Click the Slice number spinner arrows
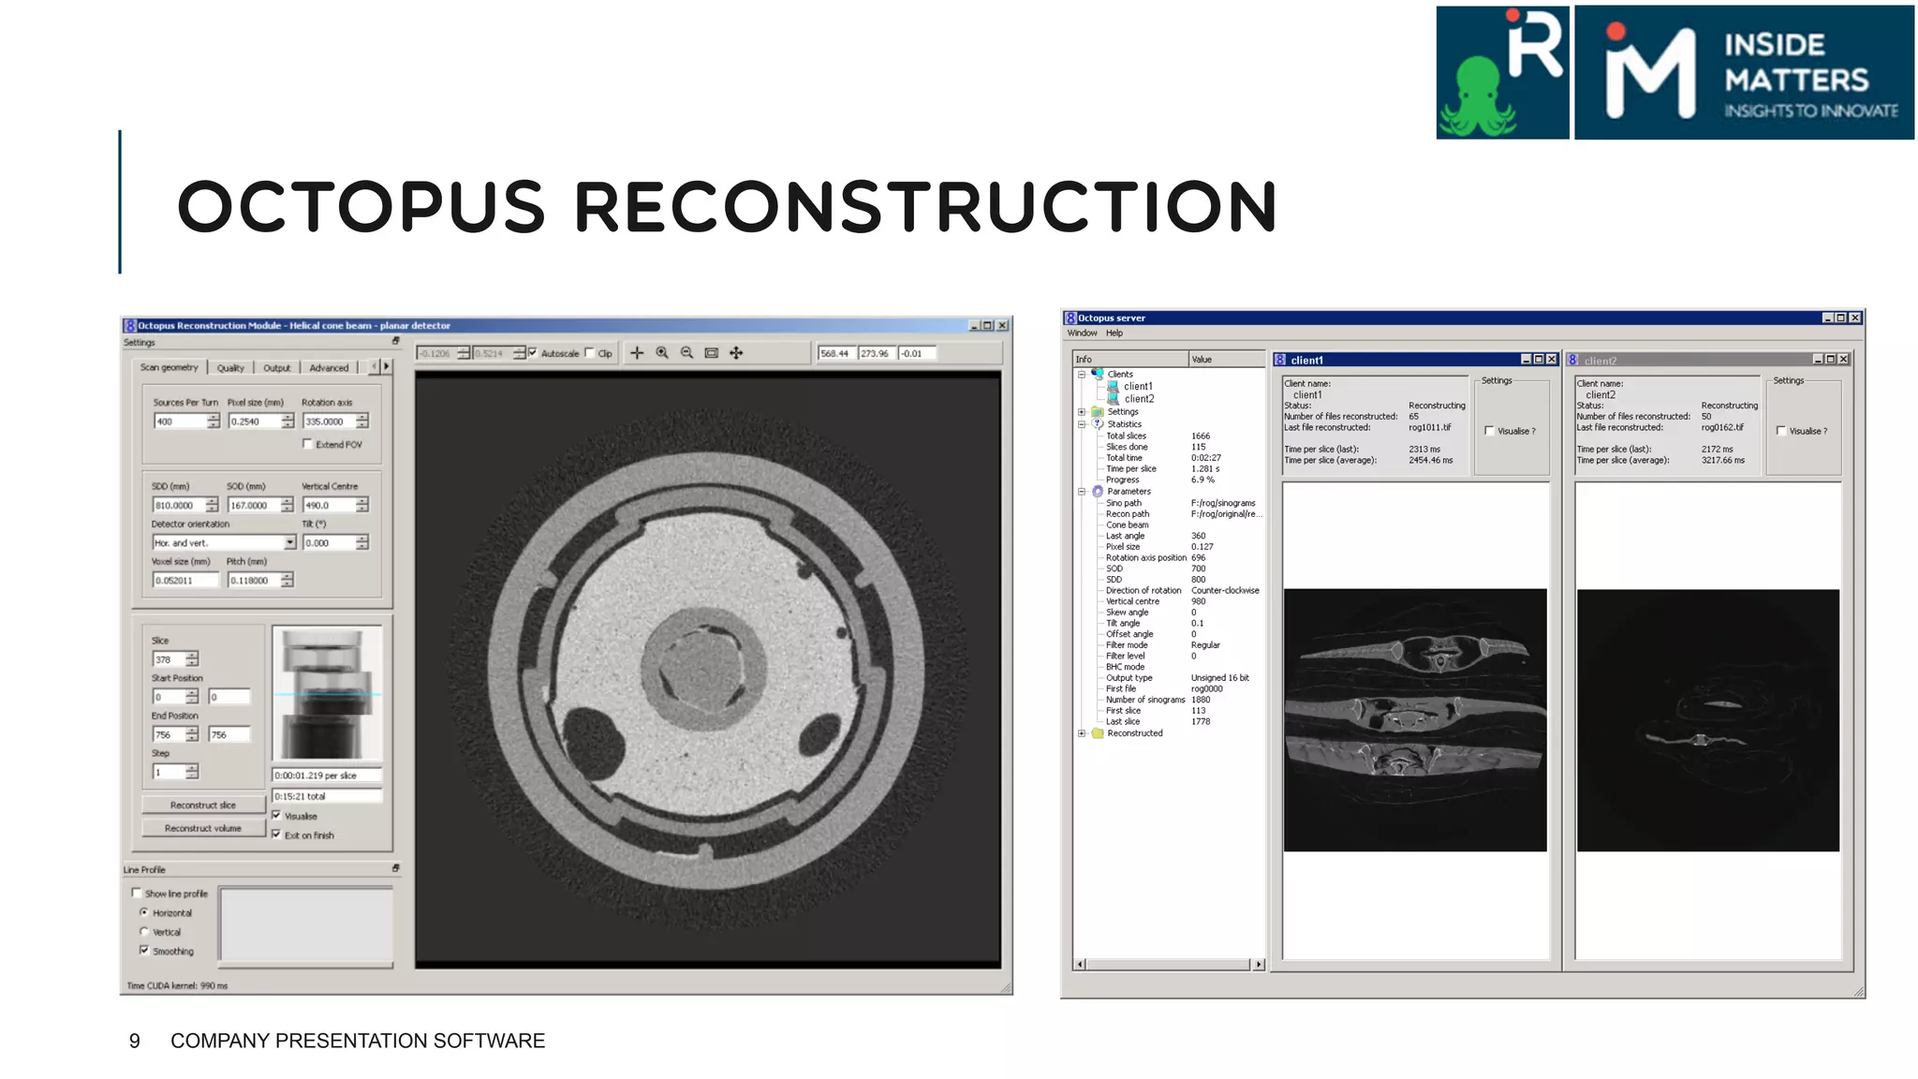Viewport: 1918px width, 1079px height. coord(192,658)
